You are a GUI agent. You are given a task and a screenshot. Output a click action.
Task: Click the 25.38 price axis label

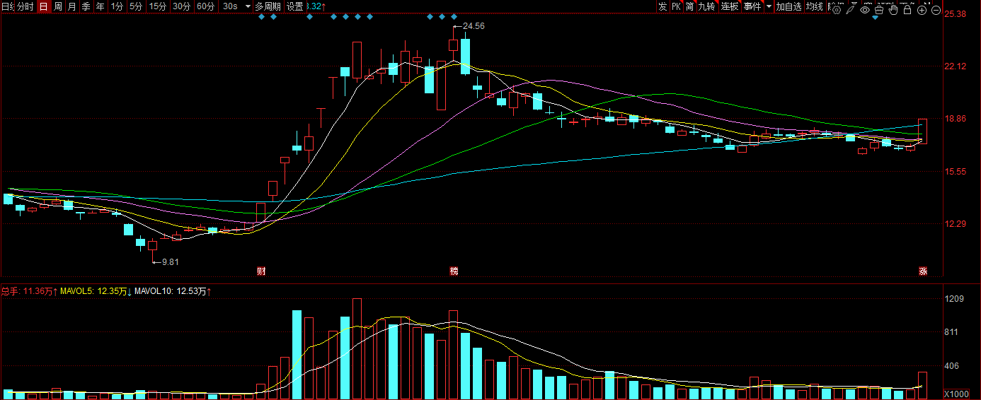[x=957, y=14]
